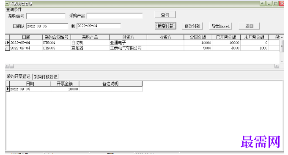Focus the 采购编号 input field
The width and height of the screenshot is (288, 155).
tap(46, 16)
